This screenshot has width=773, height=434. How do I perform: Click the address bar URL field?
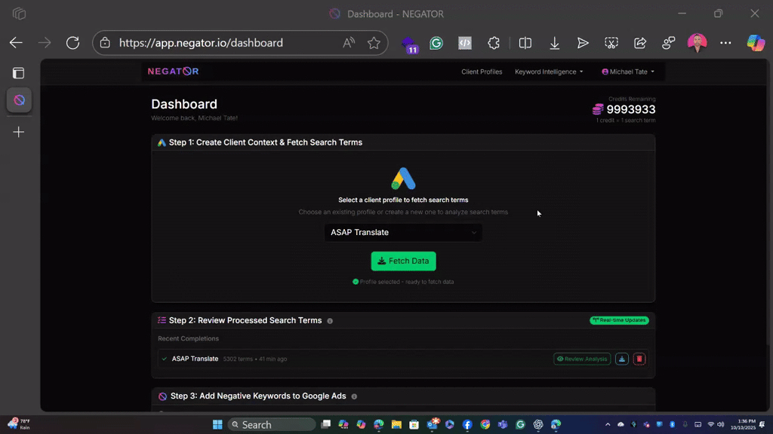coord(226,43)
